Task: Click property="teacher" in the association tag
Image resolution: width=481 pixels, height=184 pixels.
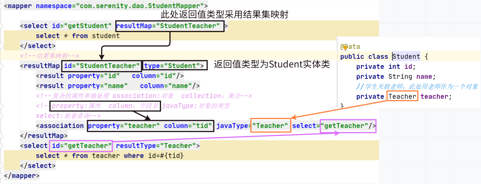Action: click(124, 126)
